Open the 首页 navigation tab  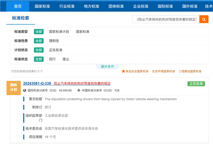[x=17, y=6]
